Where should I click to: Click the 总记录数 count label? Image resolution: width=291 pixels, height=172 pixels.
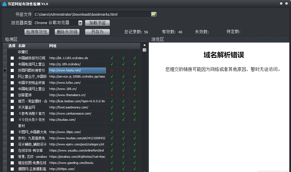[x=136, y=32]
